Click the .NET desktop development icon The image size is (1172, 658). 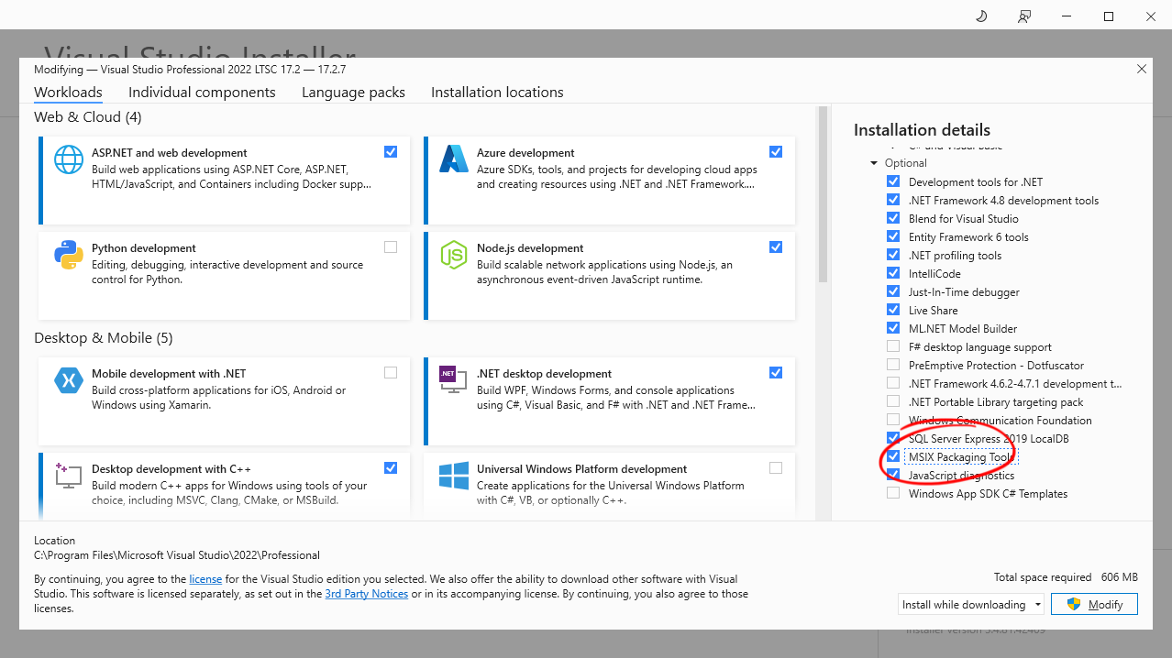(454, 380)
